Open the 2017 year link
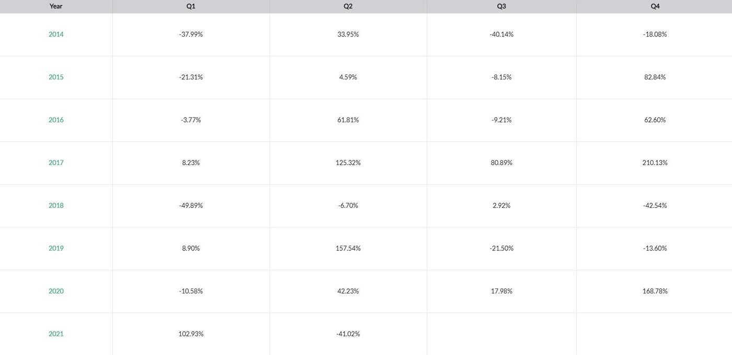 pyautogui.click(x=56, y=163)
